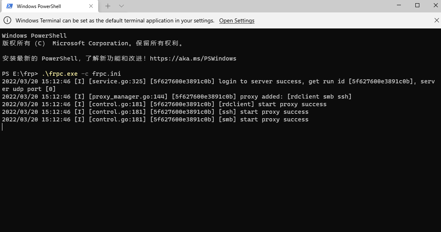The width and height of the screenshot is (441, 232).
Task: Click Open Settings in the banner
Action: 237,20
